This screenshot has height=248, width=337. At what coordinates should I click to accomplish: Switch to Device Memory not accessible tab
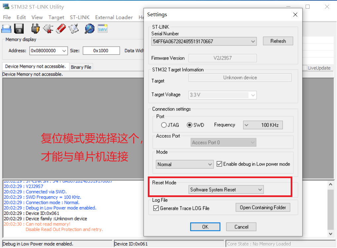click(35, 67)
